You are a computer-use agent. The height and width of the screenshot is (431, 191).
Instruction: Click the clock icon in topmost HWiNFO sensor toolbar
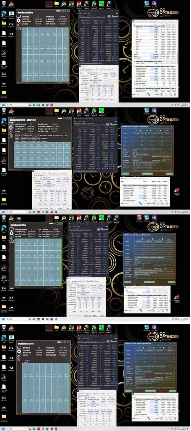[x=162, y=95]
